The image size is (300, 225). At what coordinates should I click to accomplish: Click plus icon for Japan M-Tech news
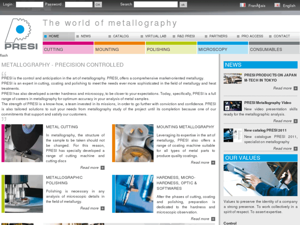coord(295,88)
